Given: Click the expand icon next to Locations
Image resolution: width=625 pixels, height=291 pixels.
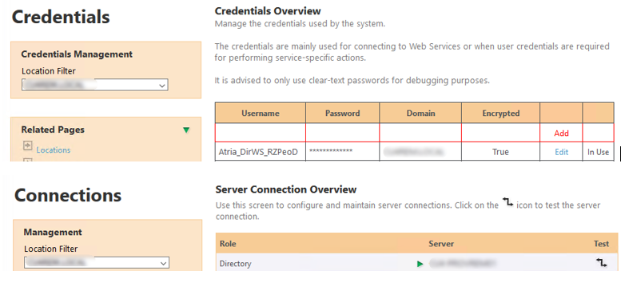Looking at the screenshot, I should pyautogui.click(x=27, y=145).
